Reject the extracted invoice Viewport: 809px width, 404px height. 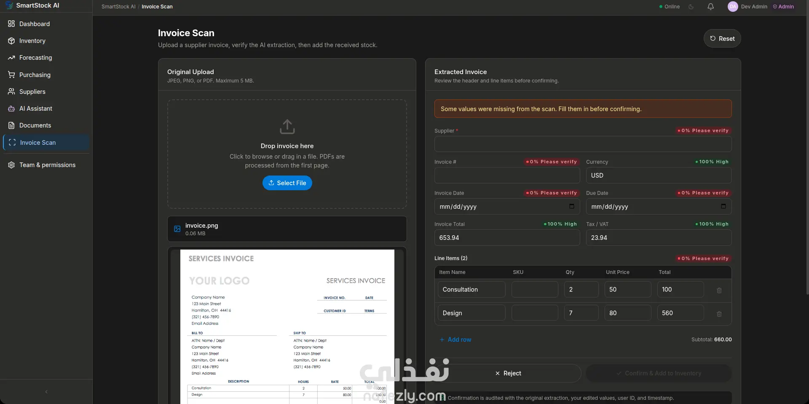pyautogui.click(x=508, y=373)
